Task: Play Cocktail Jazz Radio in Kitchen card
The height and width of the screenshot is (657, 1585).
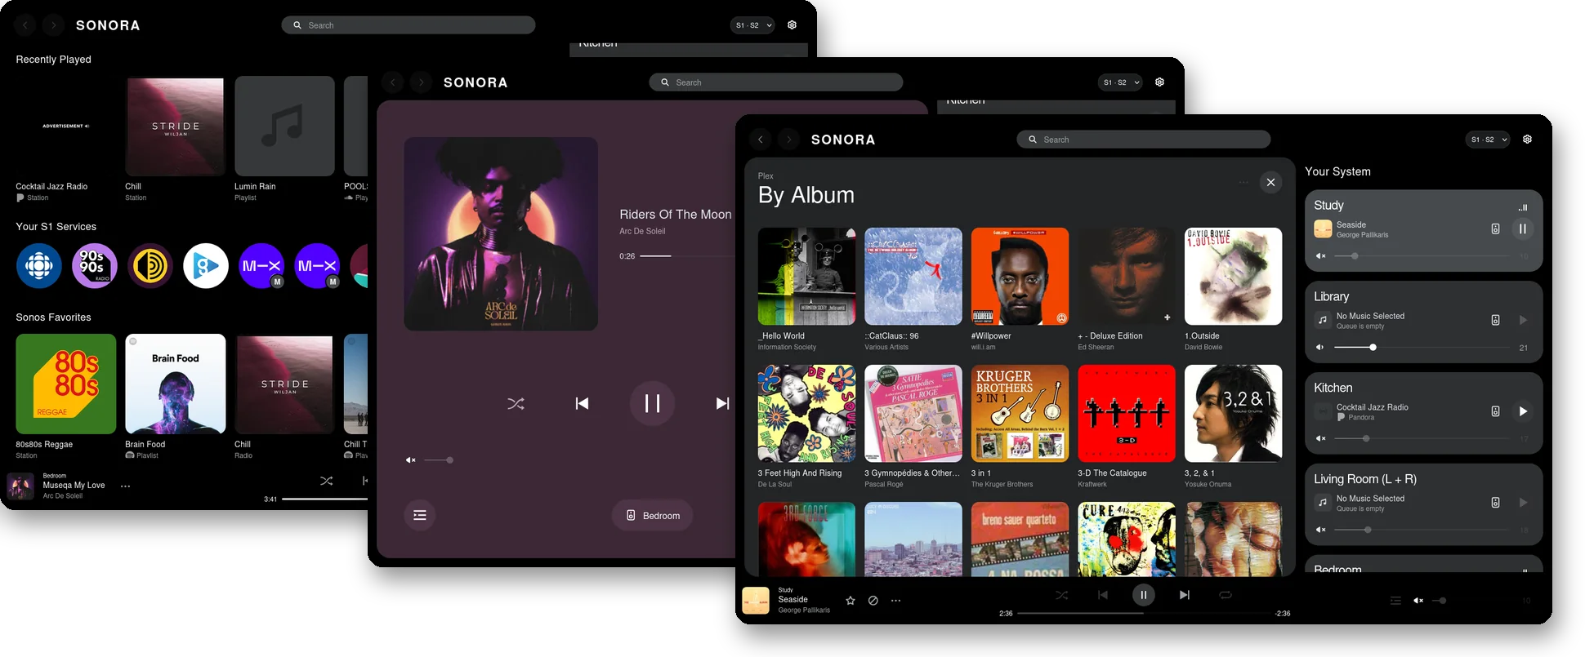Action: [x=1523, y=411]
